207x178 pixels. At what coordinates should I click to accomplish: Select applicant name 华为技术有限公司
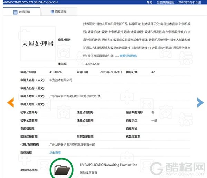[x=61, y=80]
